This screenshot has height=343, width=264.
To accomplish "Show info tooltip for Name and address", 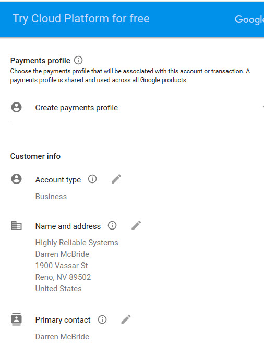I will coord(112,225).
